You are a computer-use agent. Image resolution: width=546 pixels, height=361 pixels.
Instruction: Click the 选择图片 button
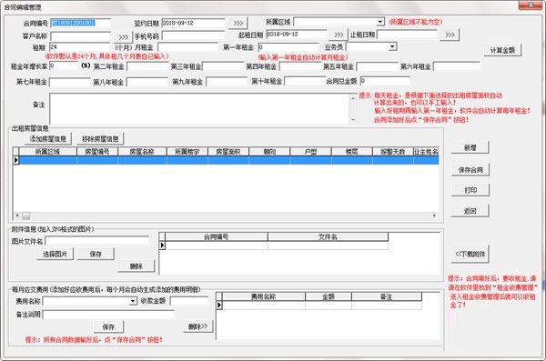55,254
